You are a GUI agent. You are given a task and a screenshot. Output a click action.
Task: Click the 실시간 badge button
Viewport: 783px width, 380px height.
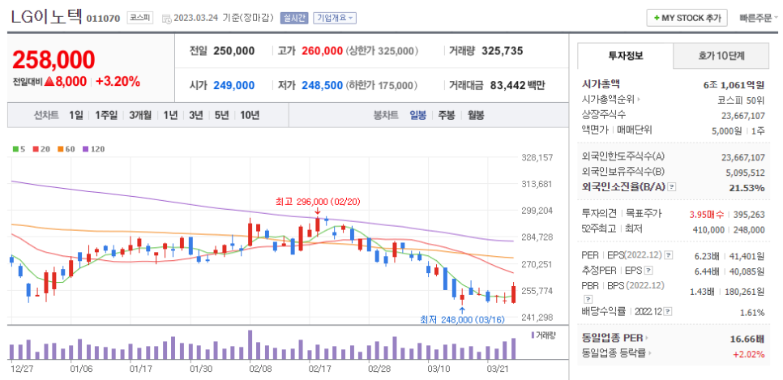click(x=294, y=18)
